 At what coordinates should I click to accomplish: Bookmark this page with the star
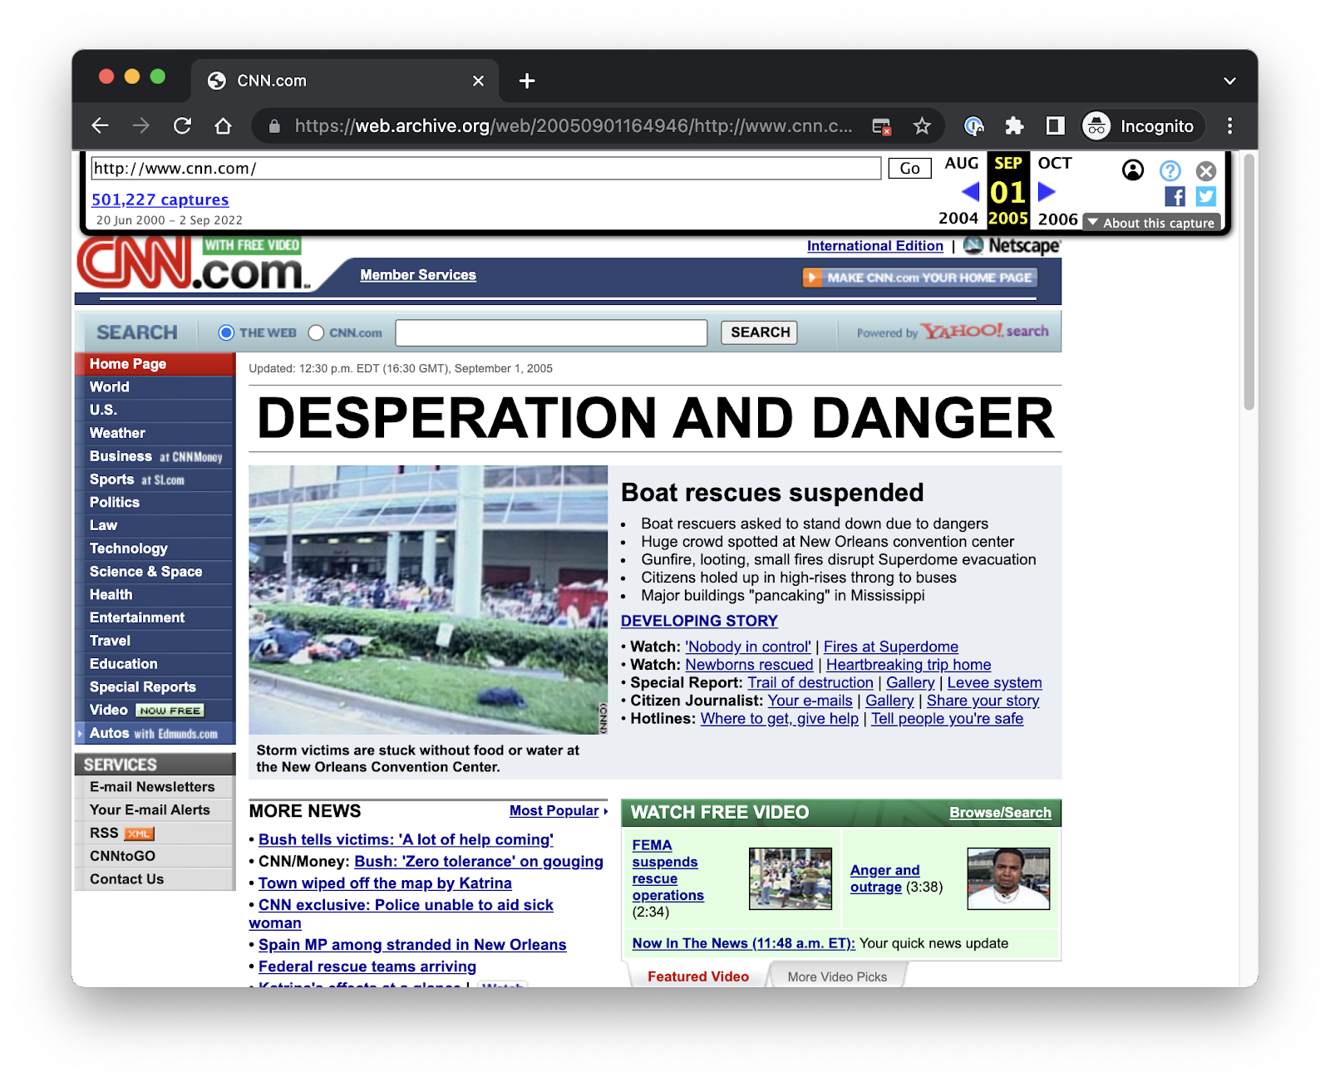(x=922, y=126)
